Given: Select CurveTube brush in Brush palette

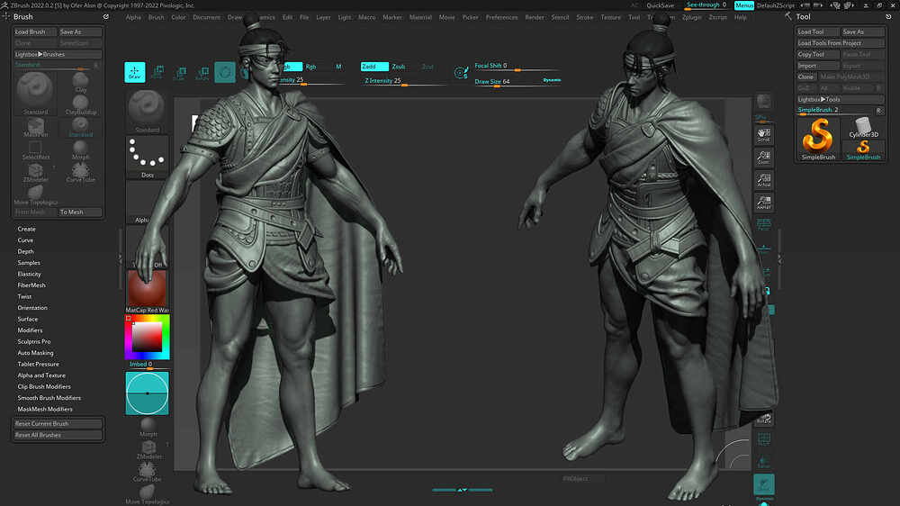Looking at the screenshot, I should pos(80,172).
